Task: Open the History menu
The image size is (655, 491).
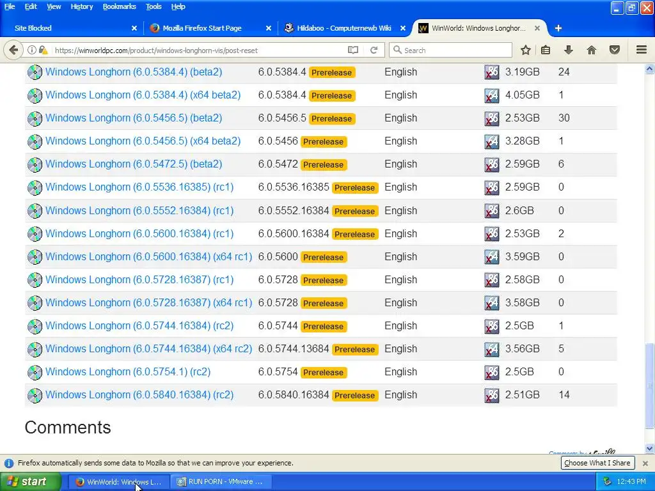Action: 81,6
